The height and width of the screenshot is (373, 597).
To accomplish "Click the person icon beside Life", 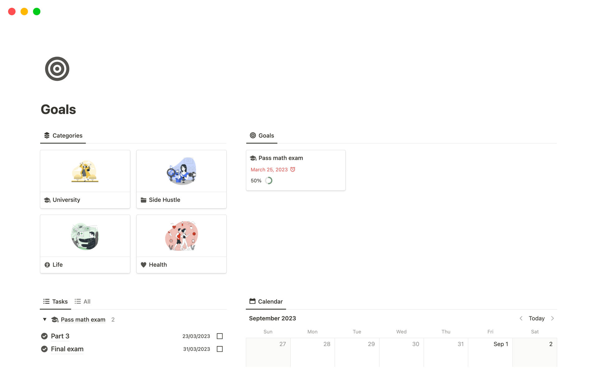I will (x=47, y=265).
